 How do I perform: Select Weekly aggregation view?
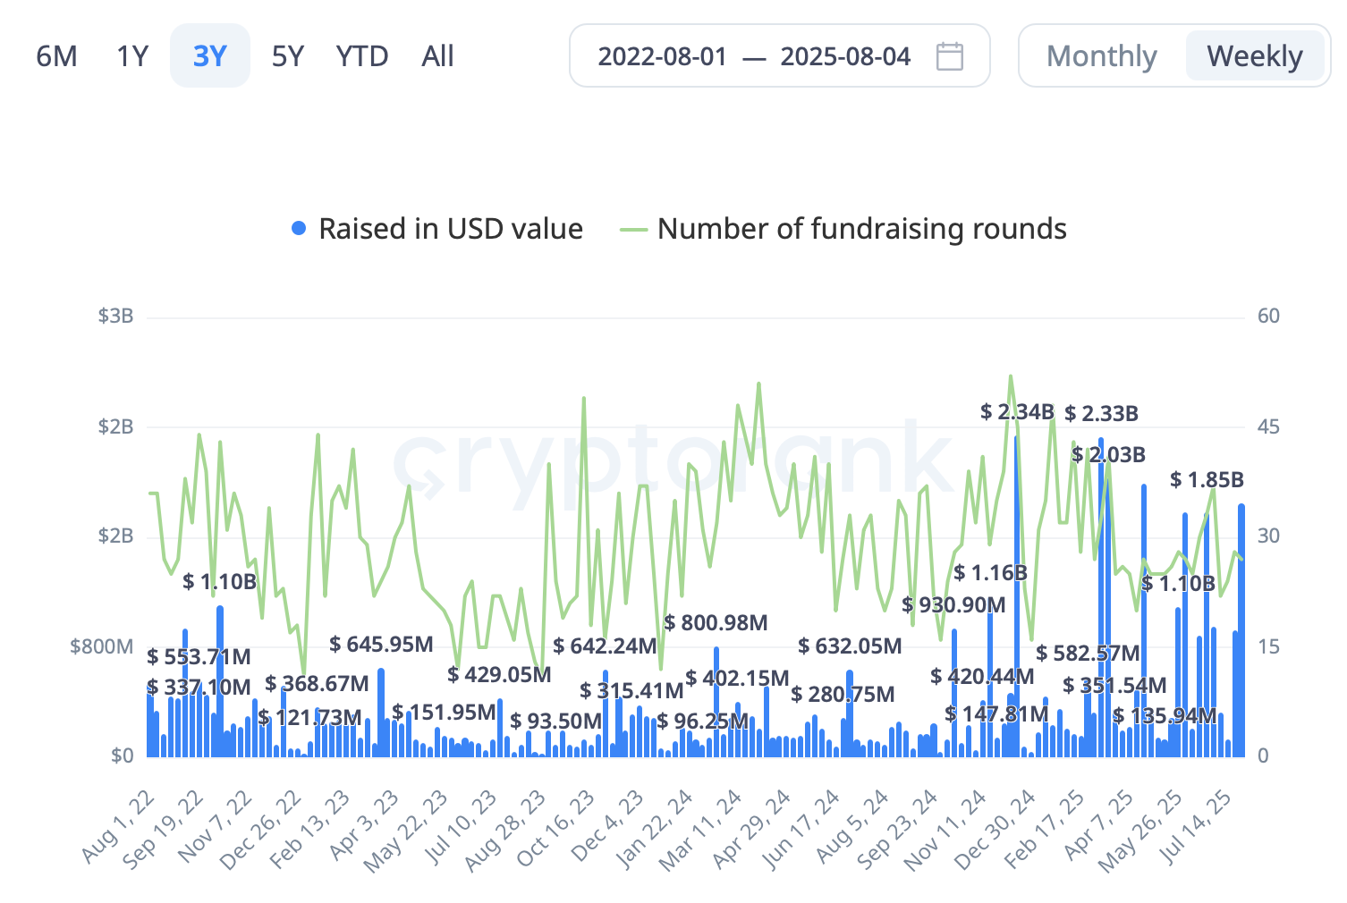coord(1254,56)
